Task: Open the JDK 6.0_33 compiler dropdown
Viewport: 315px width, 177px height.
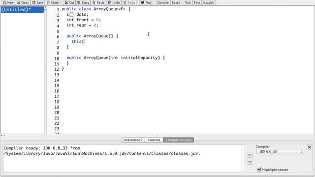Action: [x=280, y=151]
